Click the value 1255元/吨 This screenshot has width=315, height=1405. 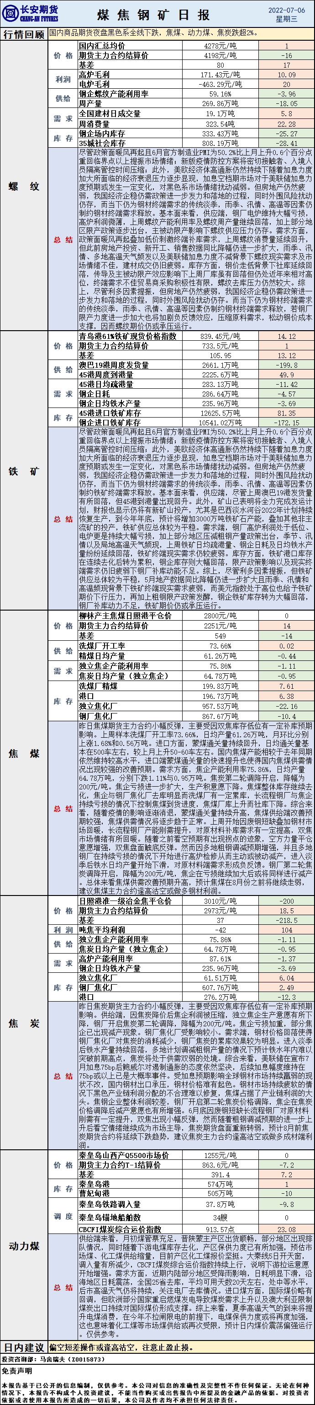(220, 1155)
